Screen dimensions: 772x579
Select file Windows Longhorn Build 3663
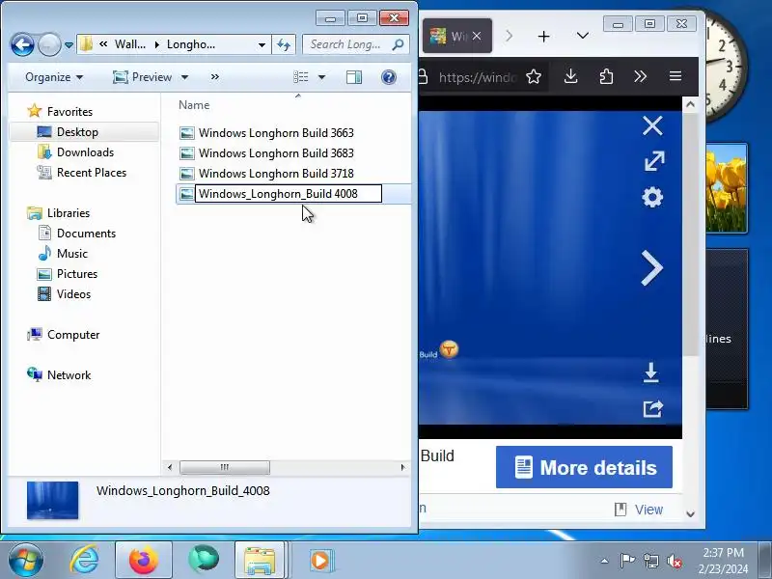[x=276, y=133]
